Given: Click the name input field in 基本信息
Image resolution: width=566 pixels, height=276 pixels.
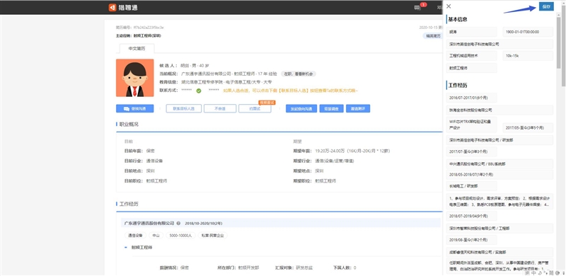Looking at the screenshot, I should (x=471, y=32).
